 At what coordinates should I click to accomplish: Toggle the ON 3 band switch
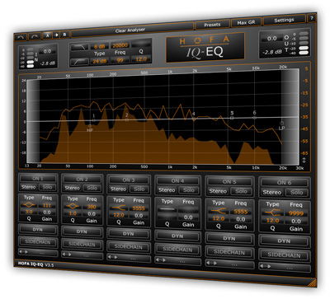coord(129,180)
